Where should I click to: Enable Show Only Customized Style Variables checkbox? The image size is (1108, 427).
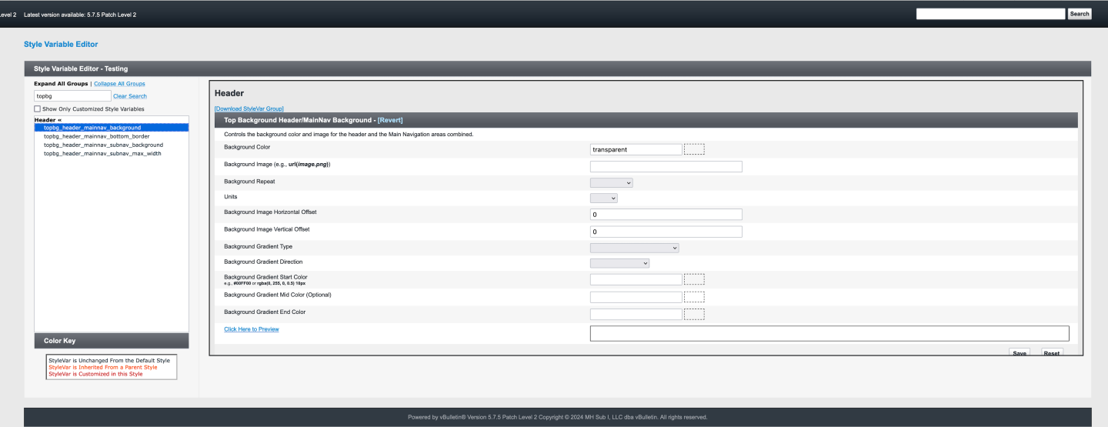tap(38, 109)
